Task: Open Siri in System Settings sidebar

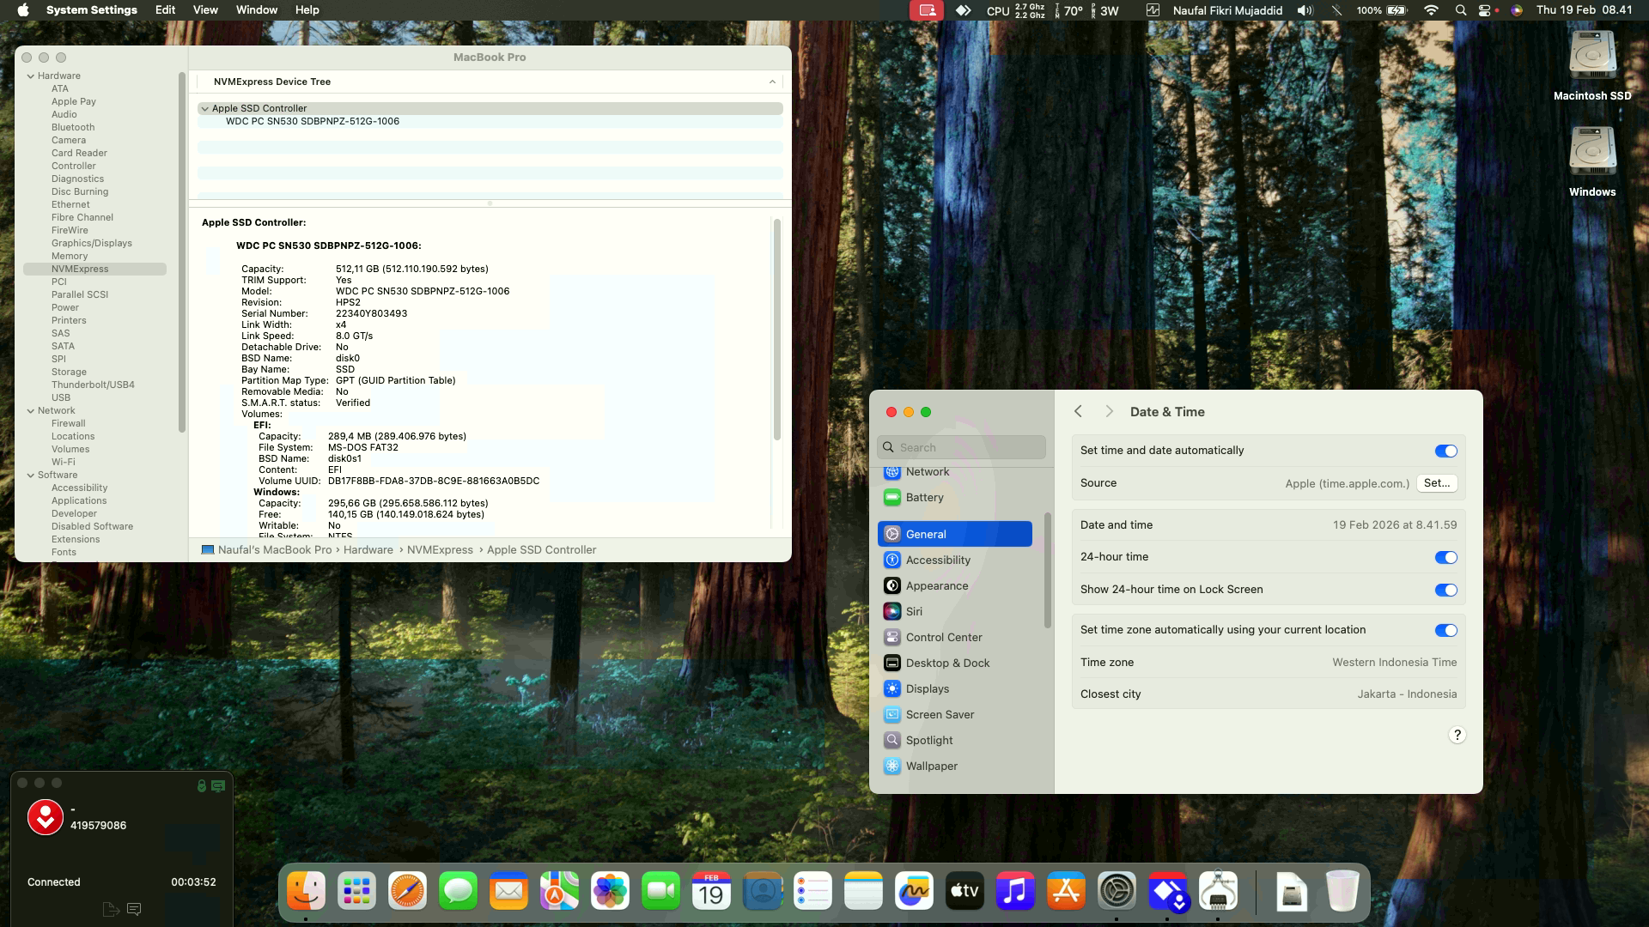Action: tap(955, 611)
